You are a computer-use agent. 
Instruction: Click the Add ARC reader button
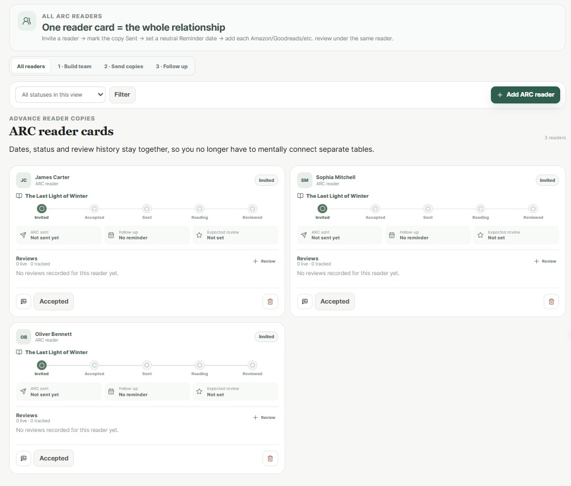525,95
